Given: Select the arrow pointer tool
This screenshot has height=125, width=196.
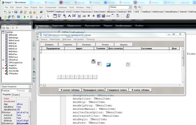Looking at the screenshot, I should (48, 16).
